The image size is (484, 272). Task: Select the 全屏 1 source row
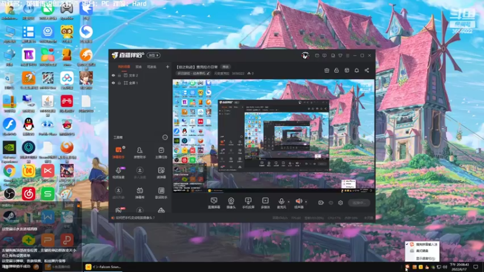coord(140,83)
